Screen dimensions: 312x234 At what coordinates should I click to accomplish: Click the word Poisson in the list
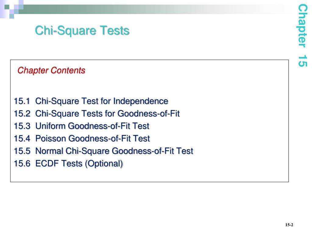click(51, 139)
